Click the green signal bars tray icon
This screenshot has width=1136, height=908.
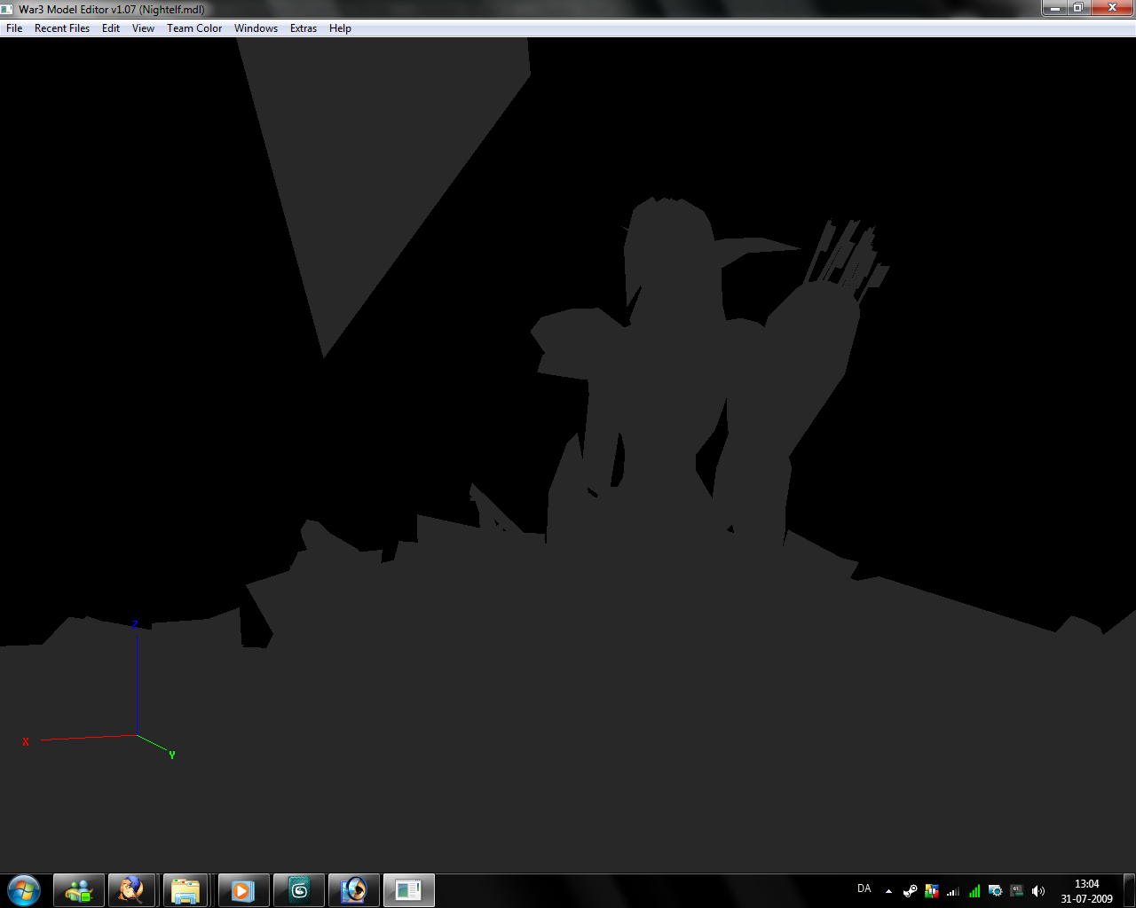974,891
